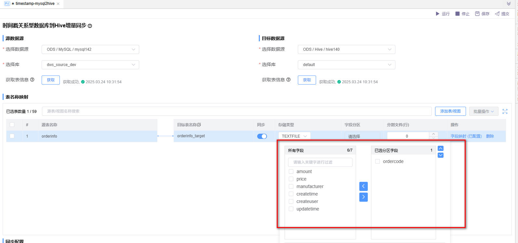
Task: Open the source datasource ODS / MySQL dropdown
Action: point(90,49)
